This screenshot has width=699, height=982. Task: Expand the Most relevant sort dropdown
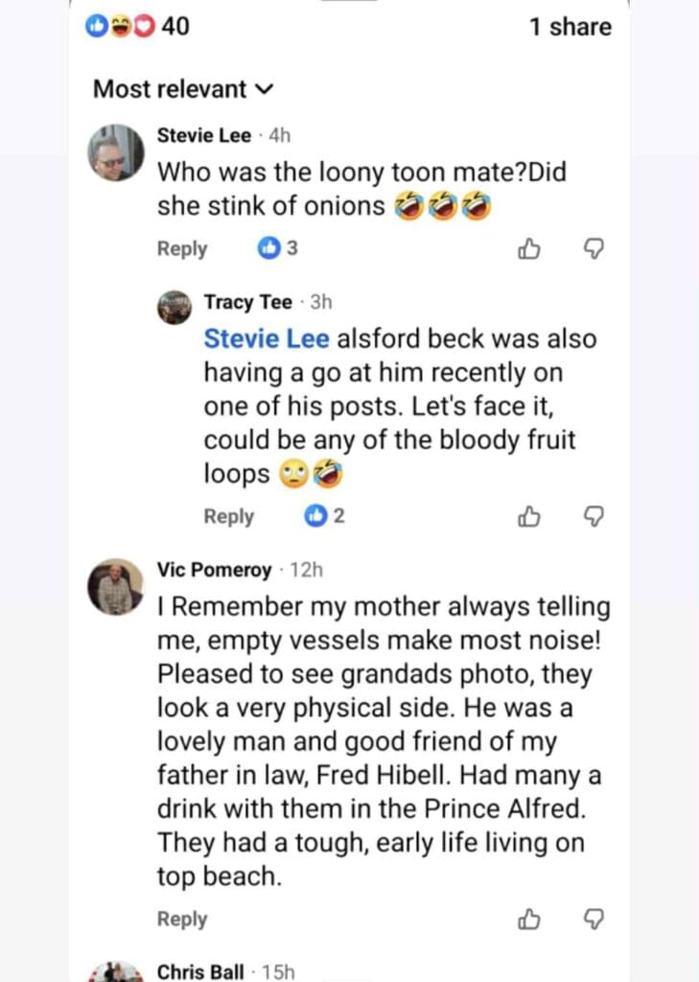pos(182,89)
